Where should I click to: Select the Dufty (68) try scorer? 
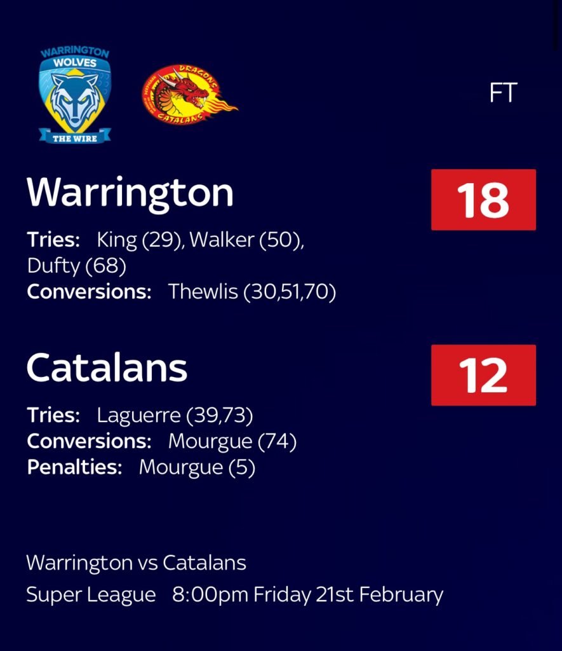tap(77, 266)
